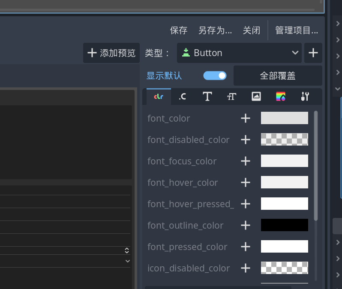Open the font_hover_color swatch

[285, 182]
